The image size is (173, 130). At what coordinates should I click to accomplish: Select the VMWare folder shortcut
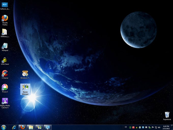[x=5, y=33]
